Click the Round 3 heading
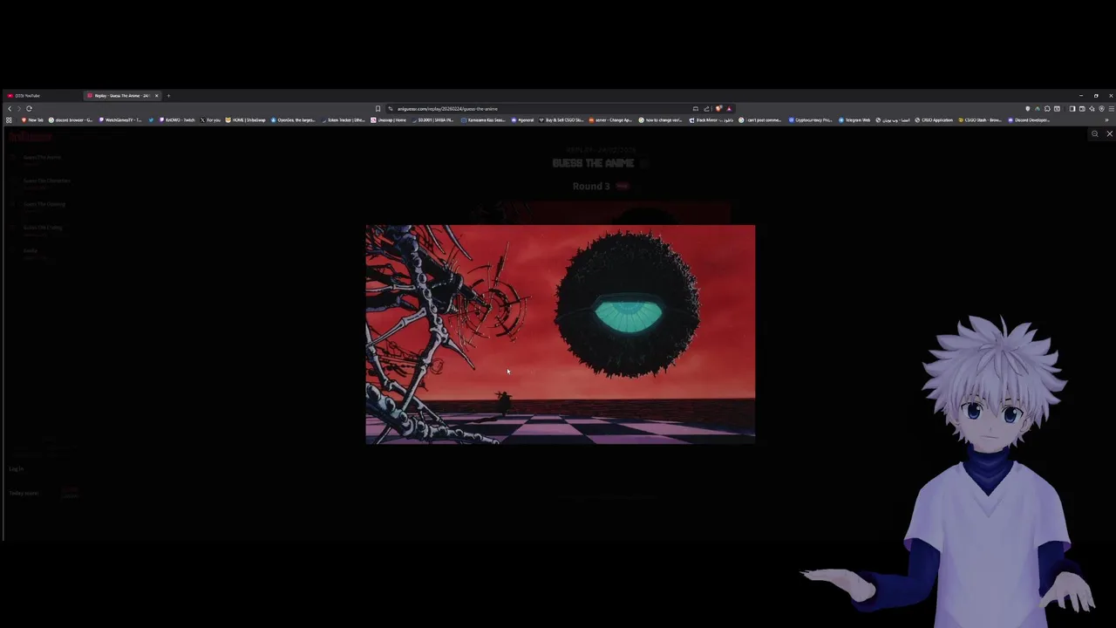The image size is (1116, 628). [x=591, y=186]
